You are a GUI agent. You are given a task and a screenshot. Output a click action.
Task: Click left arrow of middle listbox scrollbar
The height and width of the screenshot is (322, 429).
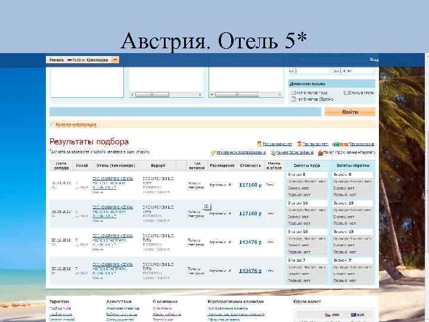coord(132,94)
